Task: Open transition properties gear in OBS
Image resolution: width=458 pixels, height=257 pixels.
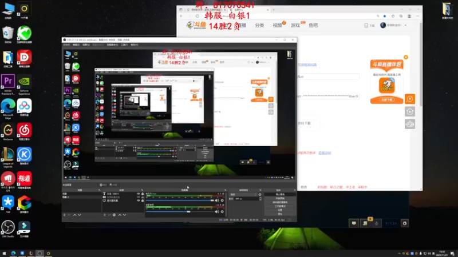Action: coord(260,195)
